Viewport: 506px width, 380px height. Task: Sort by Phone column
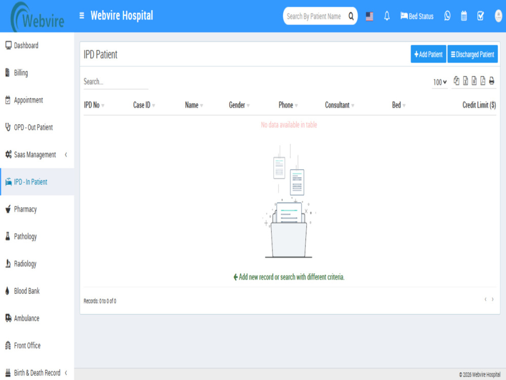pos(288,105)
